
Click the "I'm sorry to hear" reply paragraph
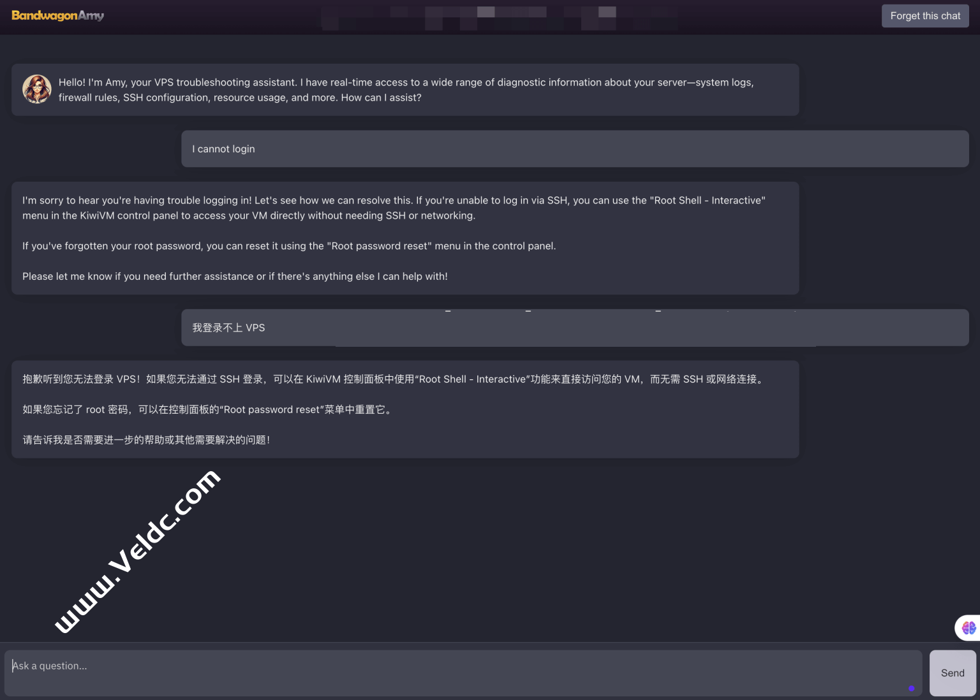[394, 208]
